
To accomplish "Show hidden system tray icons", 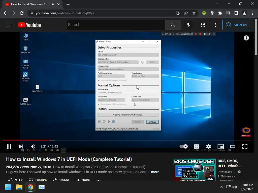I will 221,187.
